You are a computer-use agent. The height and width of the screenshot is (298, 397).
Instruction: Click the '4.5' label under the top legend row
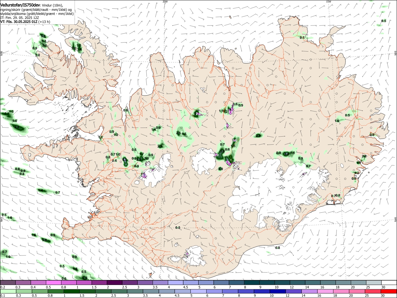185,287
